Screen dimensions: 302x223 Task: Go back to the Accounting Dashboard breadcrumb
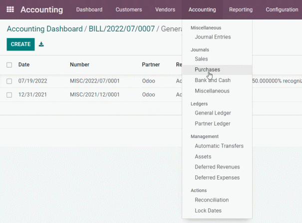tap(45, 29)
